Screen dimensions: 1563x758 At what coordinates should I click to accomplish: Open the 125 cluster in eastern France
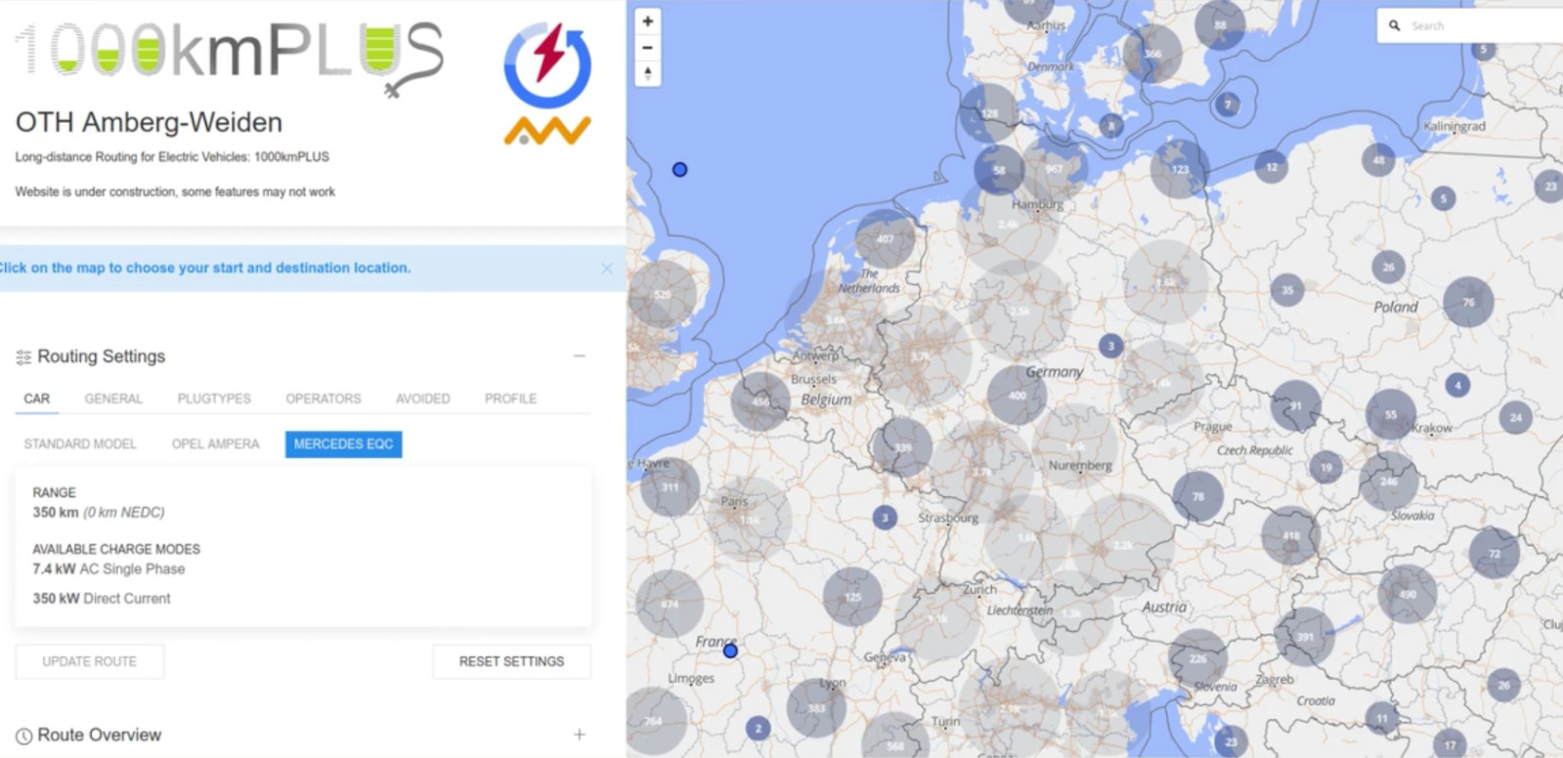pyautogui.click(x=852, y=596)
